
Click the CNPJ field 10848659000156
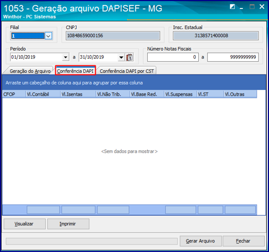tap(113, 36)
